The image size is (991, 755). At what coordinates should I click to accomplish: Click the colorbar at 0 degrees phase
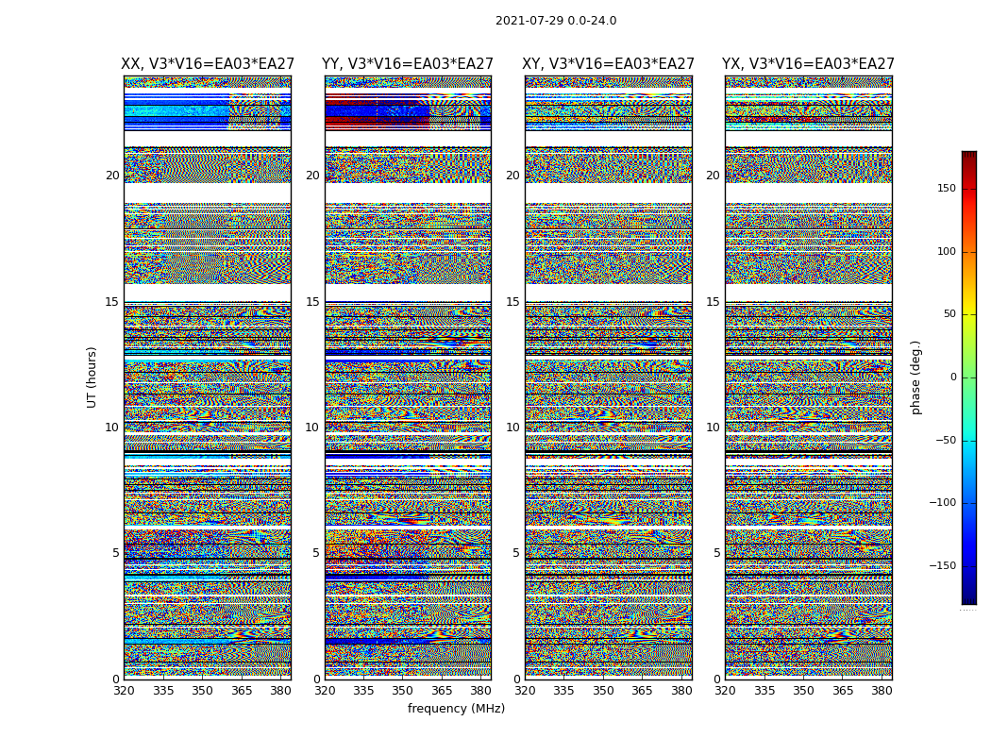(969, 377)
